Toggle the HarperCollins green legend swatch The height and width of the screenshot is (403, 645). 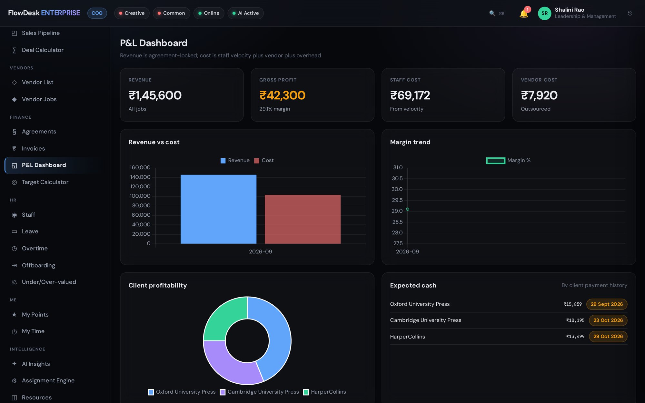[306, 392]
